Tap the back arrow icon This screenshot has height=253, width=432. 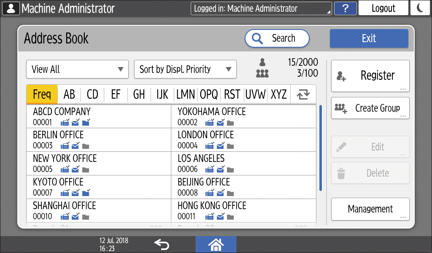click(162, 244)
